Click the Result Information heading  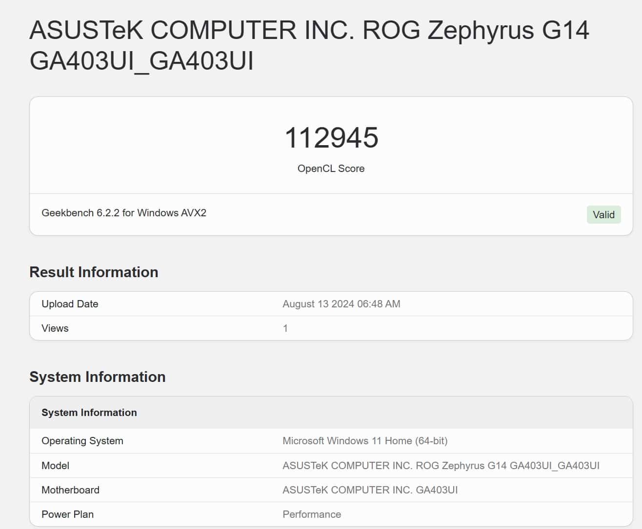[x=94, y=272]
